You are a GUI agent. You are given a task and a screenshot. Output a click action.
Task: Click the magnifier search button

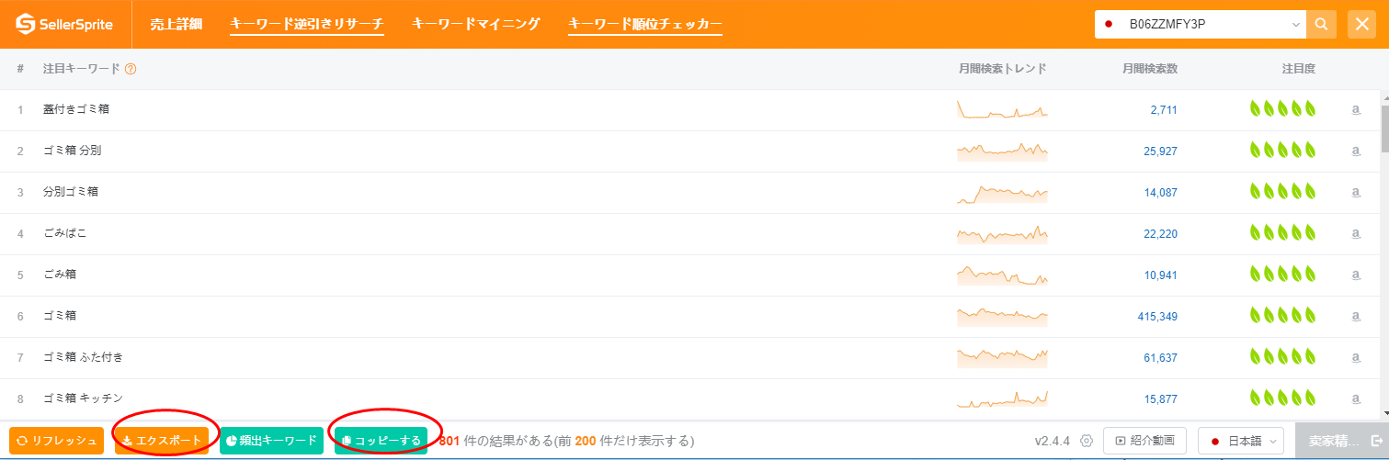[x=1321, y=24]
